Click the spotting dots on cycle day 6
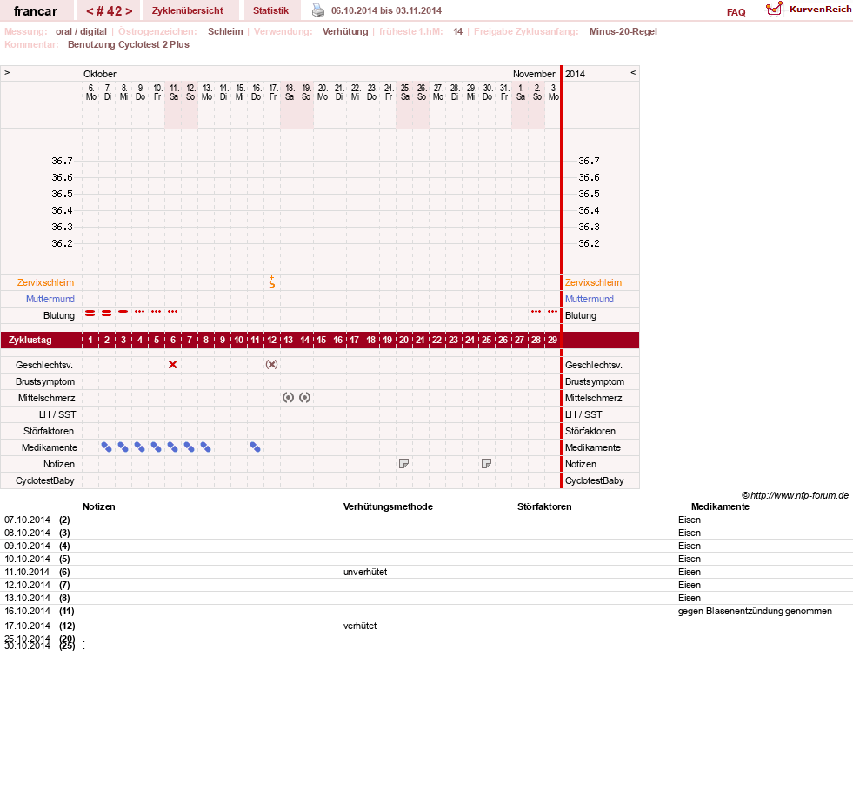Screen dimensions: 853x801 [172, 311]
